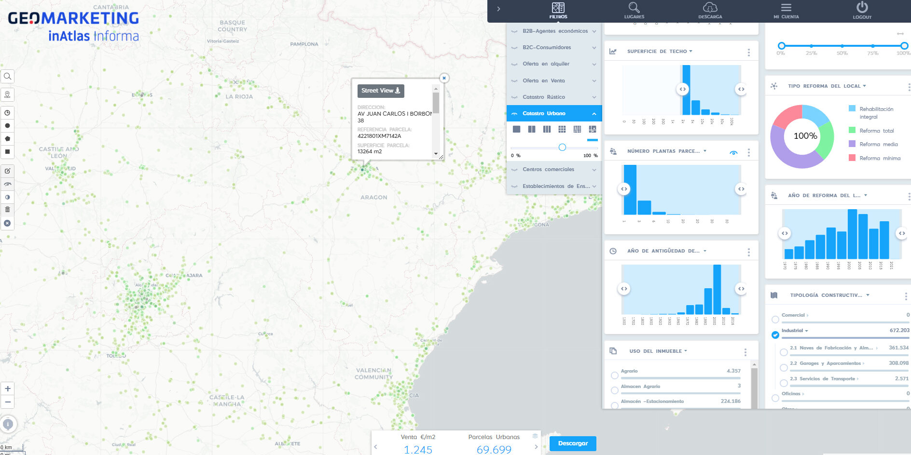
Task: Expand the Centros comerciales section
Action: coord(555,170)
